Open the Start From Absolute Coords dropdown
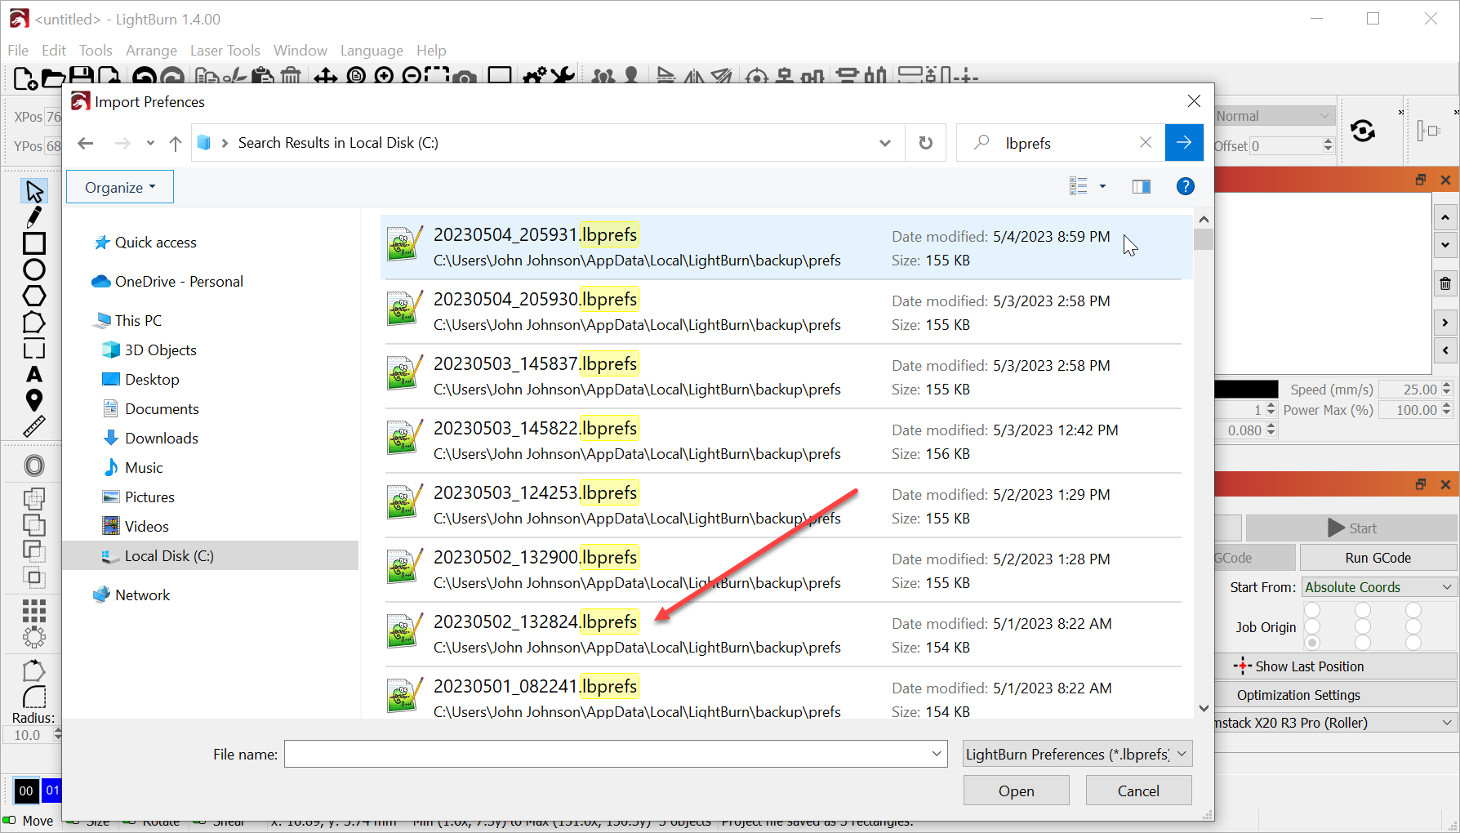Screen dimensions: 1460x833 [x=1378, y=587]
